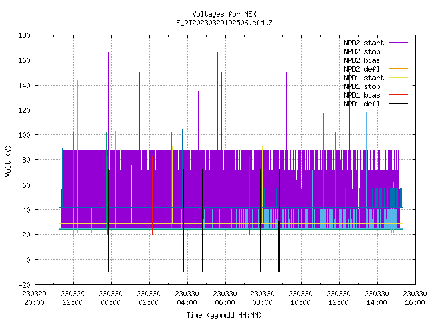Click the black NPD1 defl legend line
This screenshot has height=321, width=428.
coord(399,104)
